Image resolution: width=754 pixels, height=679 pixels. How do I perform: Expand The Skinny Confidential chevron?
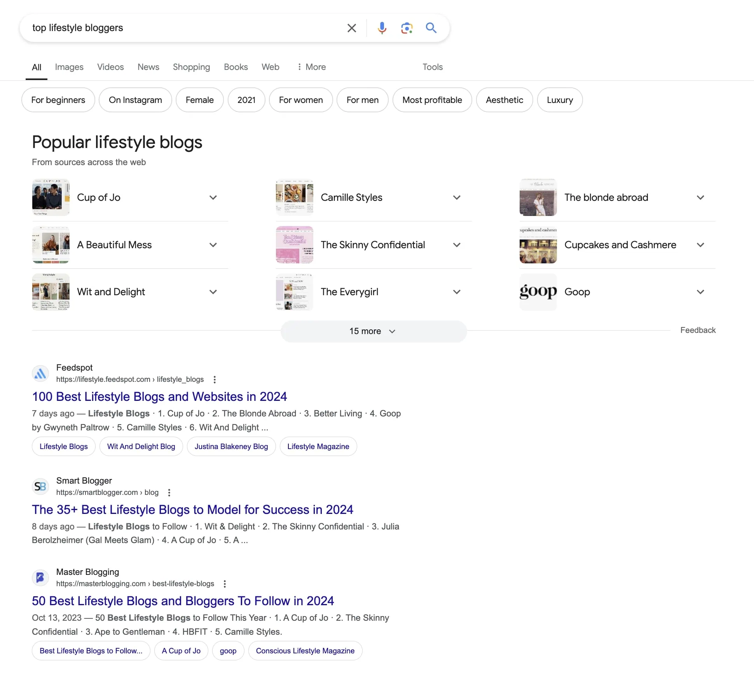pos(457,245)
